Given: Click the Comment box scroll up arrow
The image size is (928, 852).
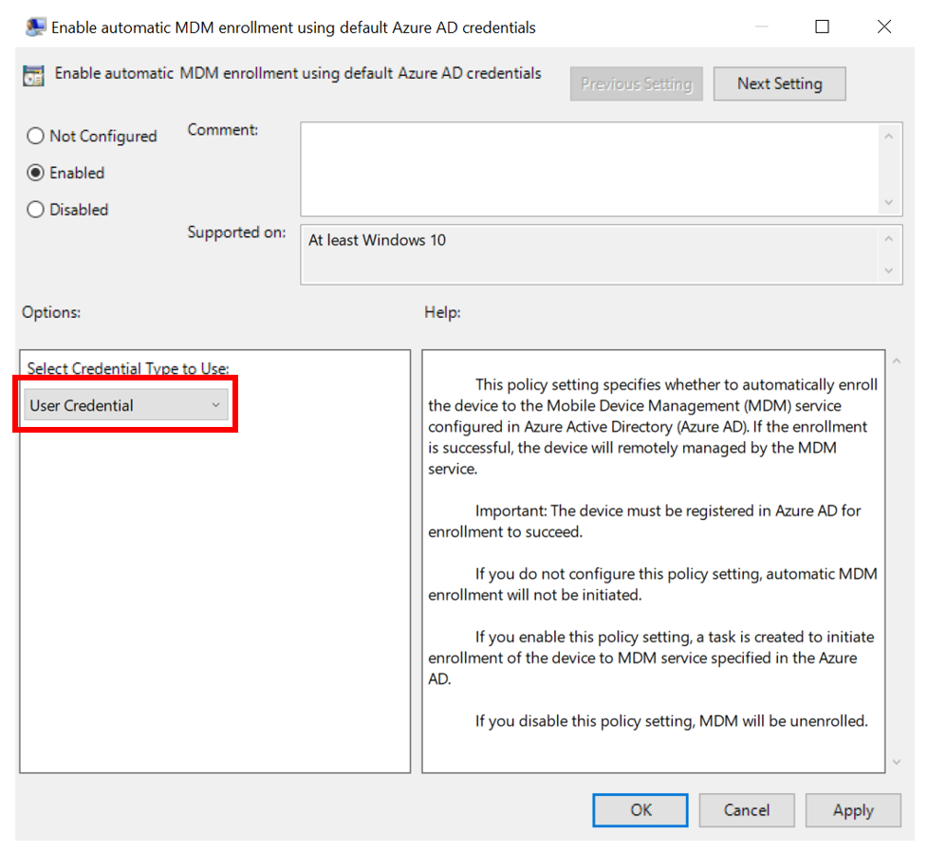Looking at the screenshot, I should (888, 137).
